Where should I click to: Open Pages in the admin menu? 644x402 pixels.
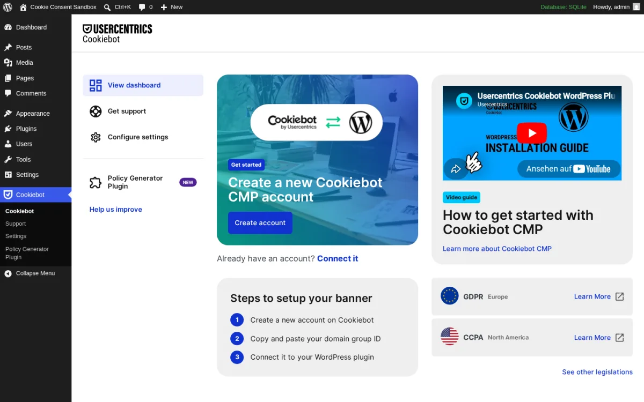click(x=35, y=78)
